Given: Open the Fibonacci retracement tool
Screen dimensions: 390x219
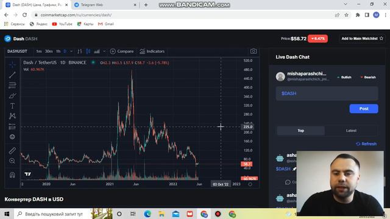Looking at the screenshot, I should 12,85.
